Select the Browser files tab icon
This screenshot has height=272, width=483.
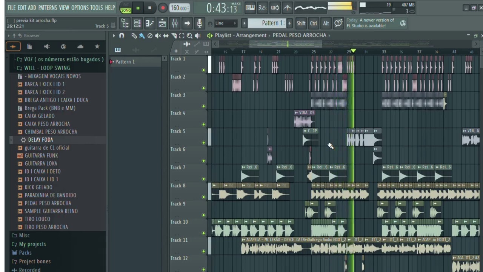(x=29, y=46)
